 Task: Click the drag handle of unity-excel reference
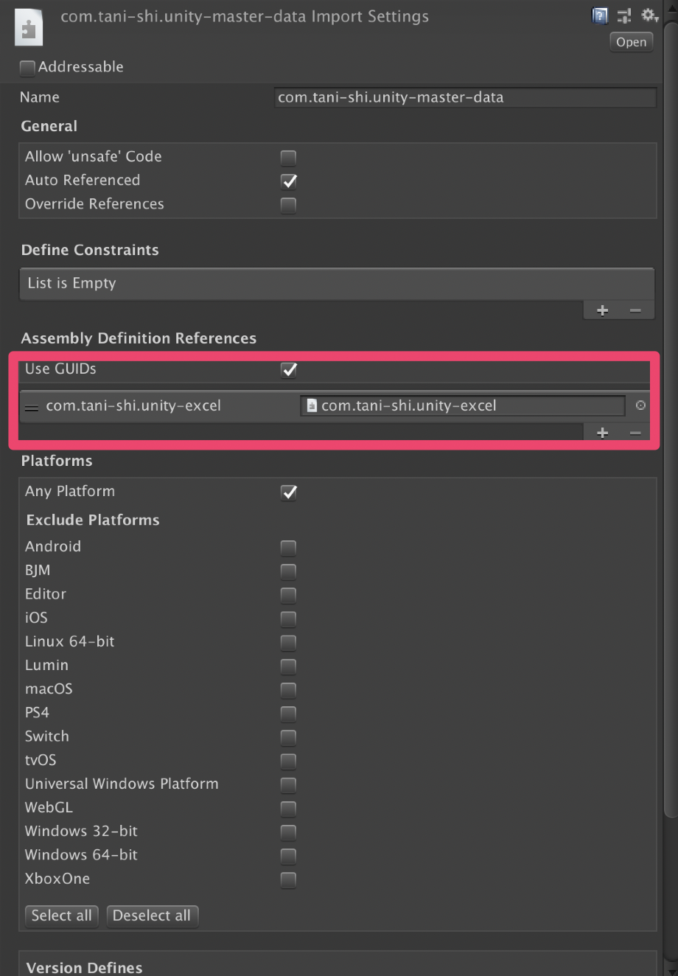(x=32, y=407)
